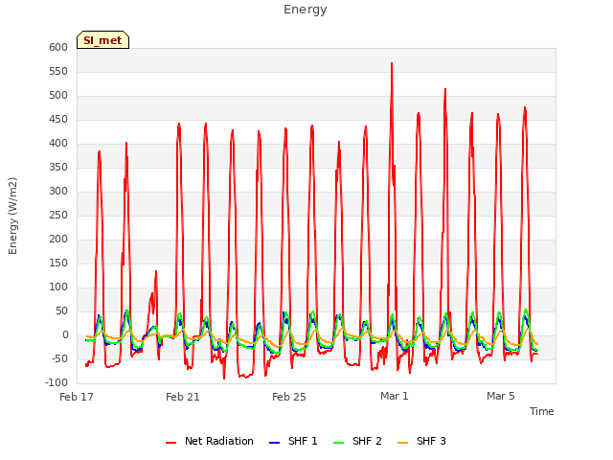Click the -100 y-axis tick label
Viewport: 613px width, 460px height.
point(57,383)
